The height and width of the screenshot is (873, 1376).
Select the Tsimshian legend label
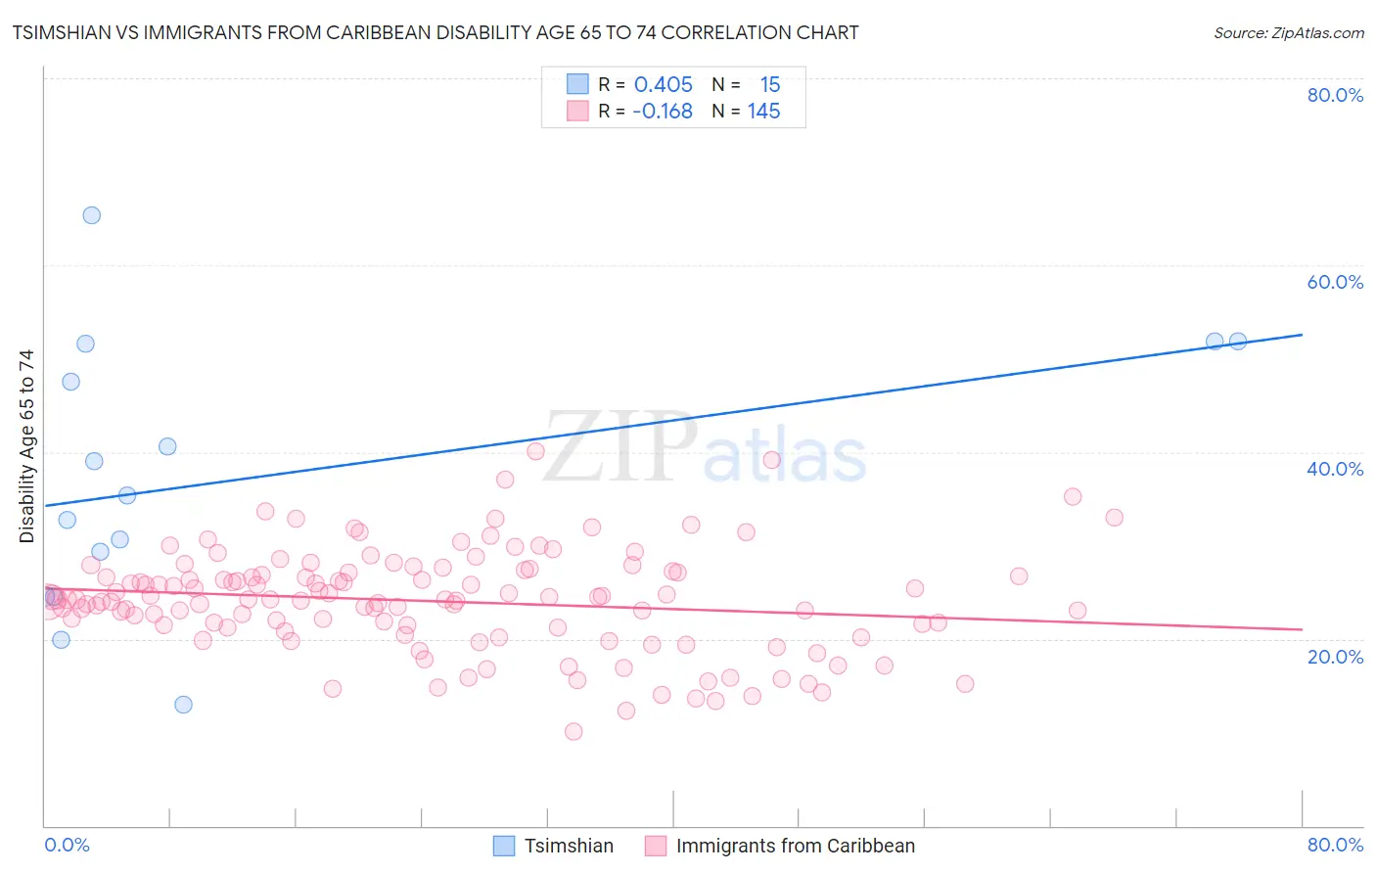569,846
